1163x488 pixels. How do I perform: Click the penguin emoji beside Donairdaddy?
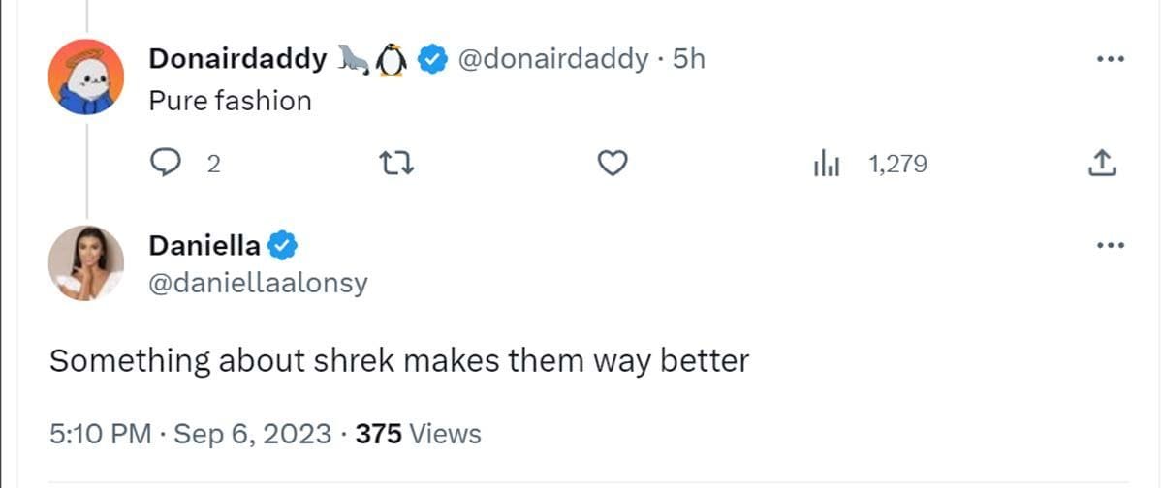click(x=391, y=60)
